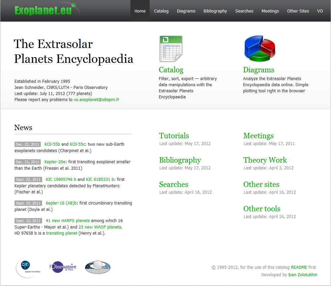Click the Dec. 22, 2011 date badge

point(28,144)
